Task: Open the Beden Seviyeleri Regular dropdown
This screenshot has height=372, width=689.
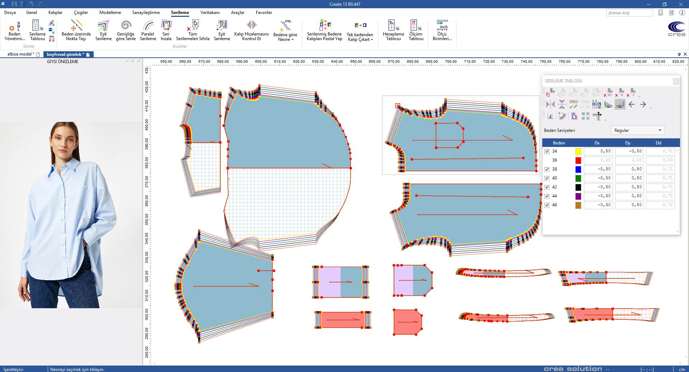Action: point(637,130)
